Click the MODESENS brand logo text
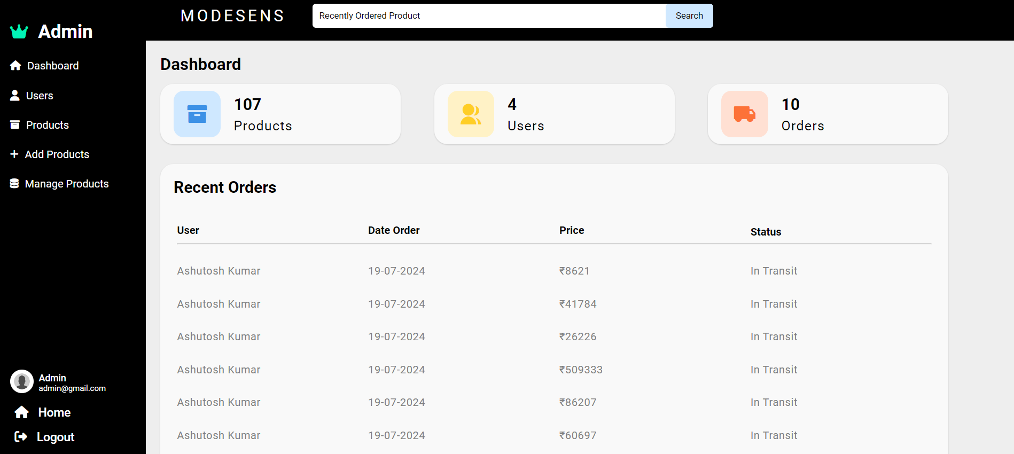Screen dimensions: 1014x454 (x=232, y=15)
